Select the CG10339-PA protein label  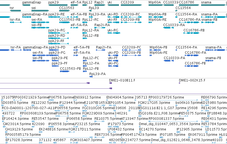pos(174,58)
